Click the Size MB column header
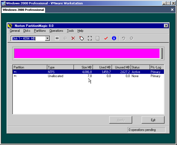This screenshot has width=177, height=145. tap(83, 67)
